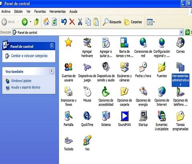Open the Sistema icon

click(x=106, y=116)
